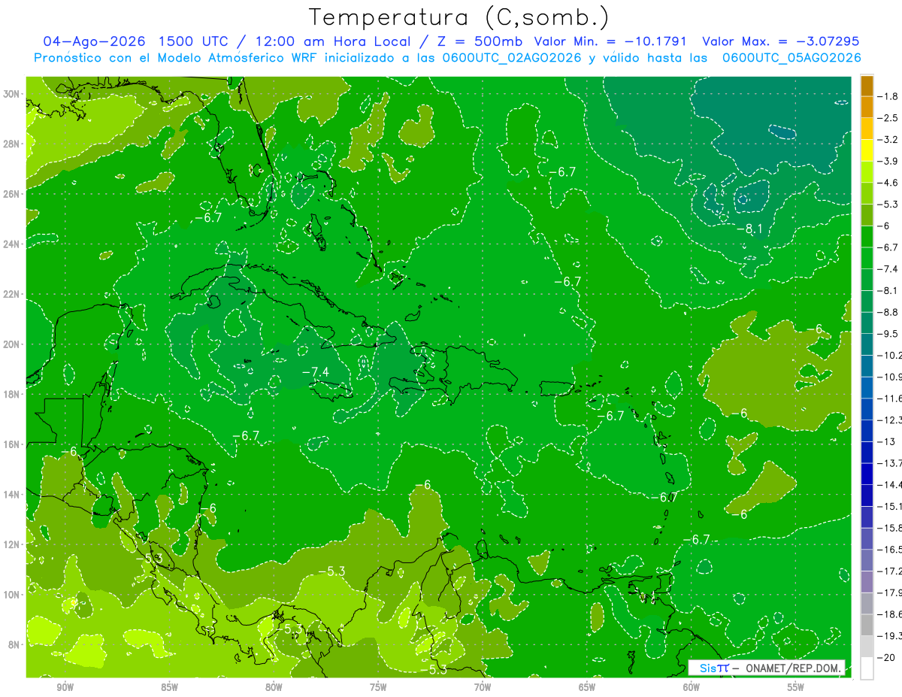Click the "12:00 am Hora Local" text
The width and height of the screenshot is (902, 697).
pos(332,41)
